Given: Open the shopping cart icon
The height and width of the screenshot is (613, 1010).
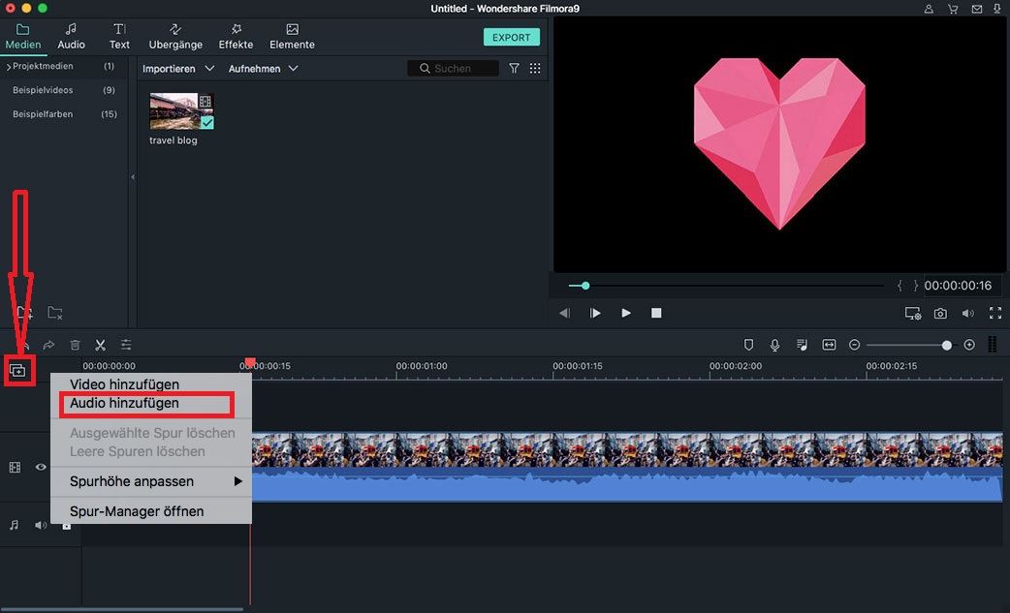Looking at the screenshot, I should click(953, 9).
